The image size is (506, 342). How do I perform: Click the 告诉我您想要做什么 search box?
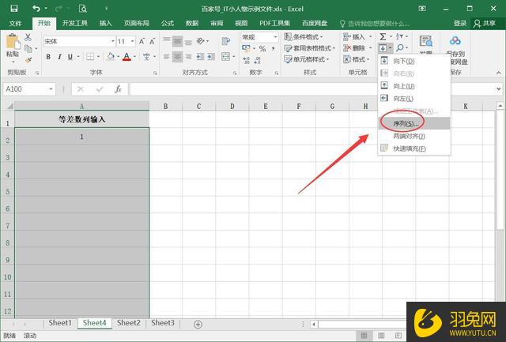point(374,23)
